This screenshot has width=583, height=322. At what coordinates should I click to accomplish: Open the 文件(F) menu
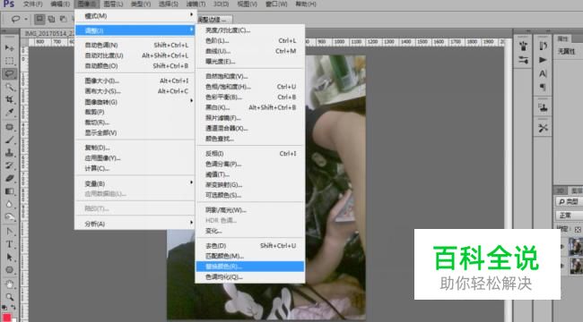click(x=32, y=4)
